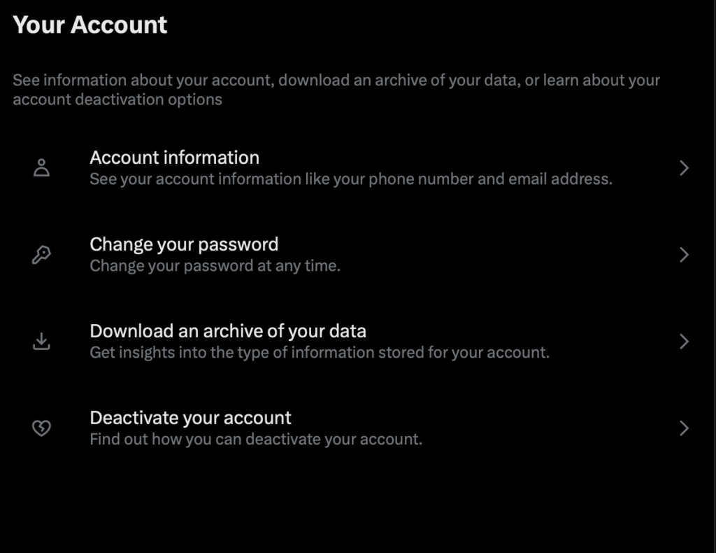Click the Your Account page heading

pyautogui.click(x=90, y=25)
